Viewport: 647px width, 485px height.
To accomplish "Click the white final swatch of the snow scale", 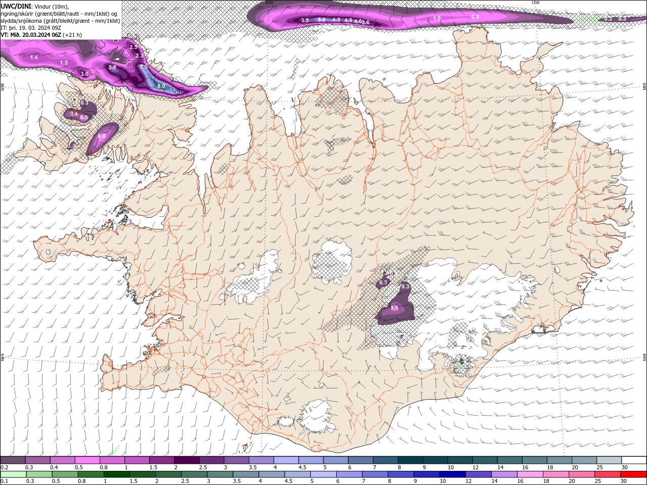I will [634, 460].
